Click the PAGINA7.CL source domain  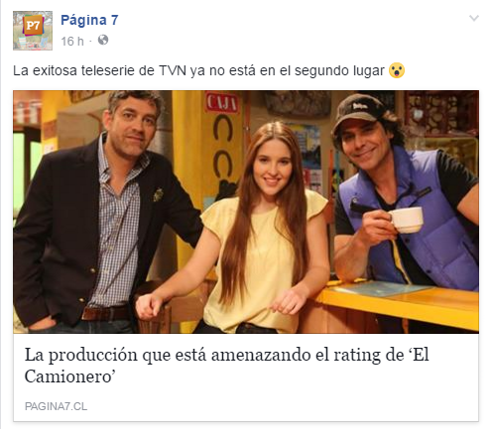(x=56, y=406)
